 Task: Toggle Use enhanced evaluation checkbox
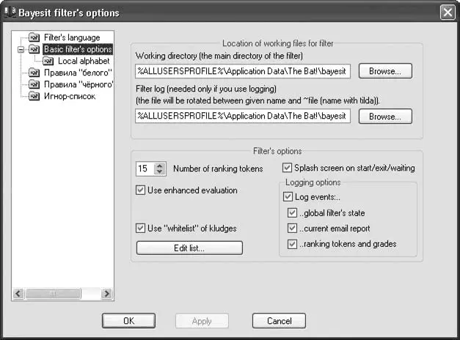(x=141, y=191)
